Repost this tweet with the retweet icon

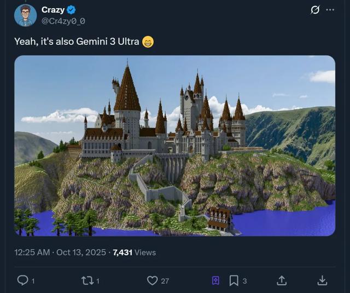coord(87,280)
